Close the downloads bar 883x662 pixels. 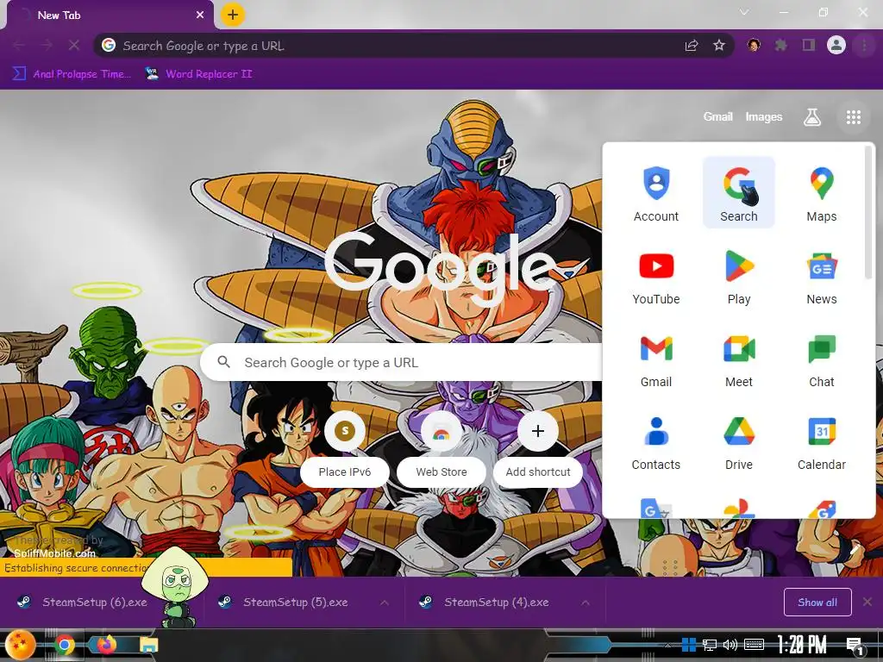(x=867, y=602)
